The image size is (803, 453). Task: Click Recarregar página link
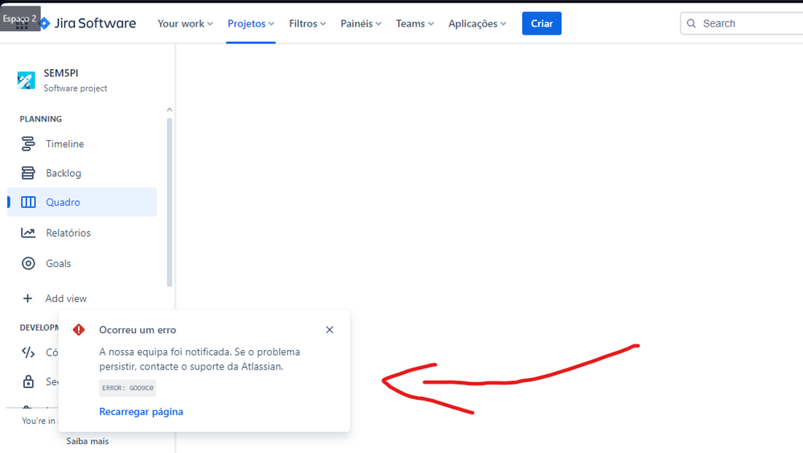pos(141,411)
